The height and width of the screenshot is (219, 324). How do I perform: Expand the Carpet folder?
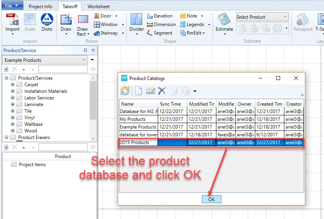point(13,85)
